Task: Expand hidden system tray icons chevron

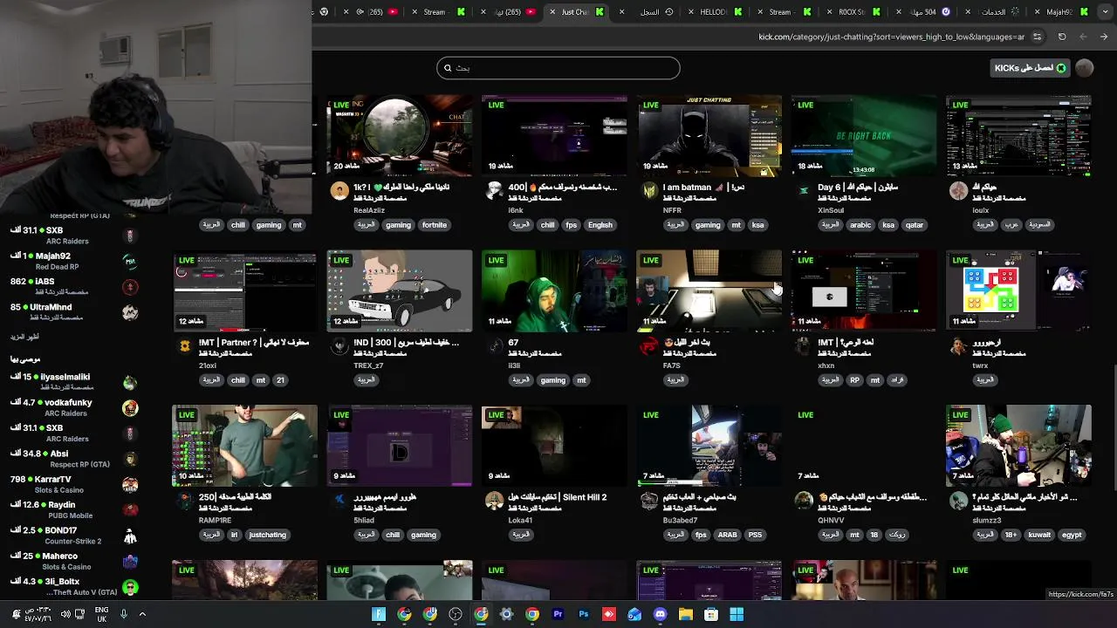Action: click(x=142, y=614)
